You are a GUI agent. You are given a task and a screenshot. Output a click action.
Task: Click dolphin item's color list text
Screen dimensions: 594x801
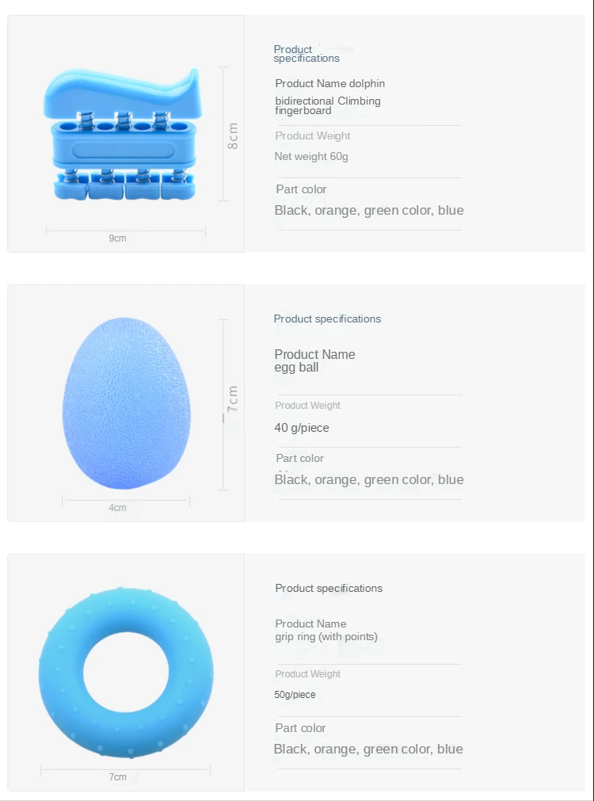coord(368,211)
